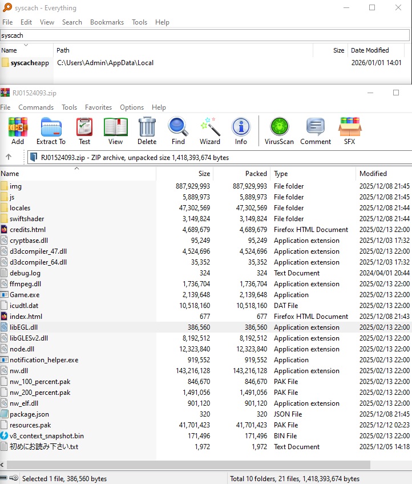The image size is (412, 484).
Task: Open WinRAR Help menu
Action: [159, 107]
